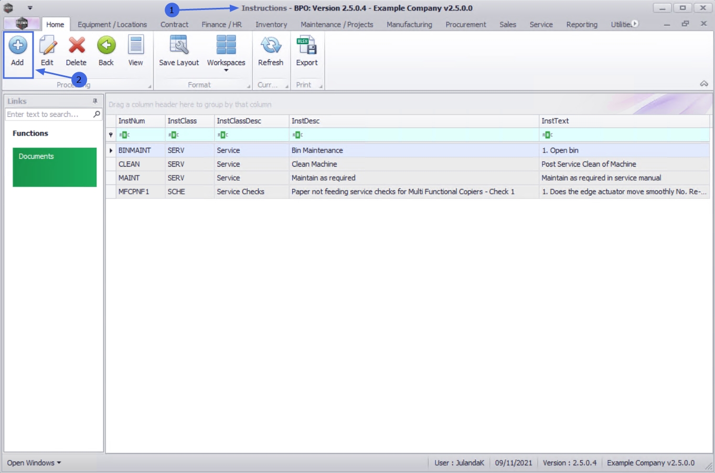Open the Contract tab

(174, 24)
